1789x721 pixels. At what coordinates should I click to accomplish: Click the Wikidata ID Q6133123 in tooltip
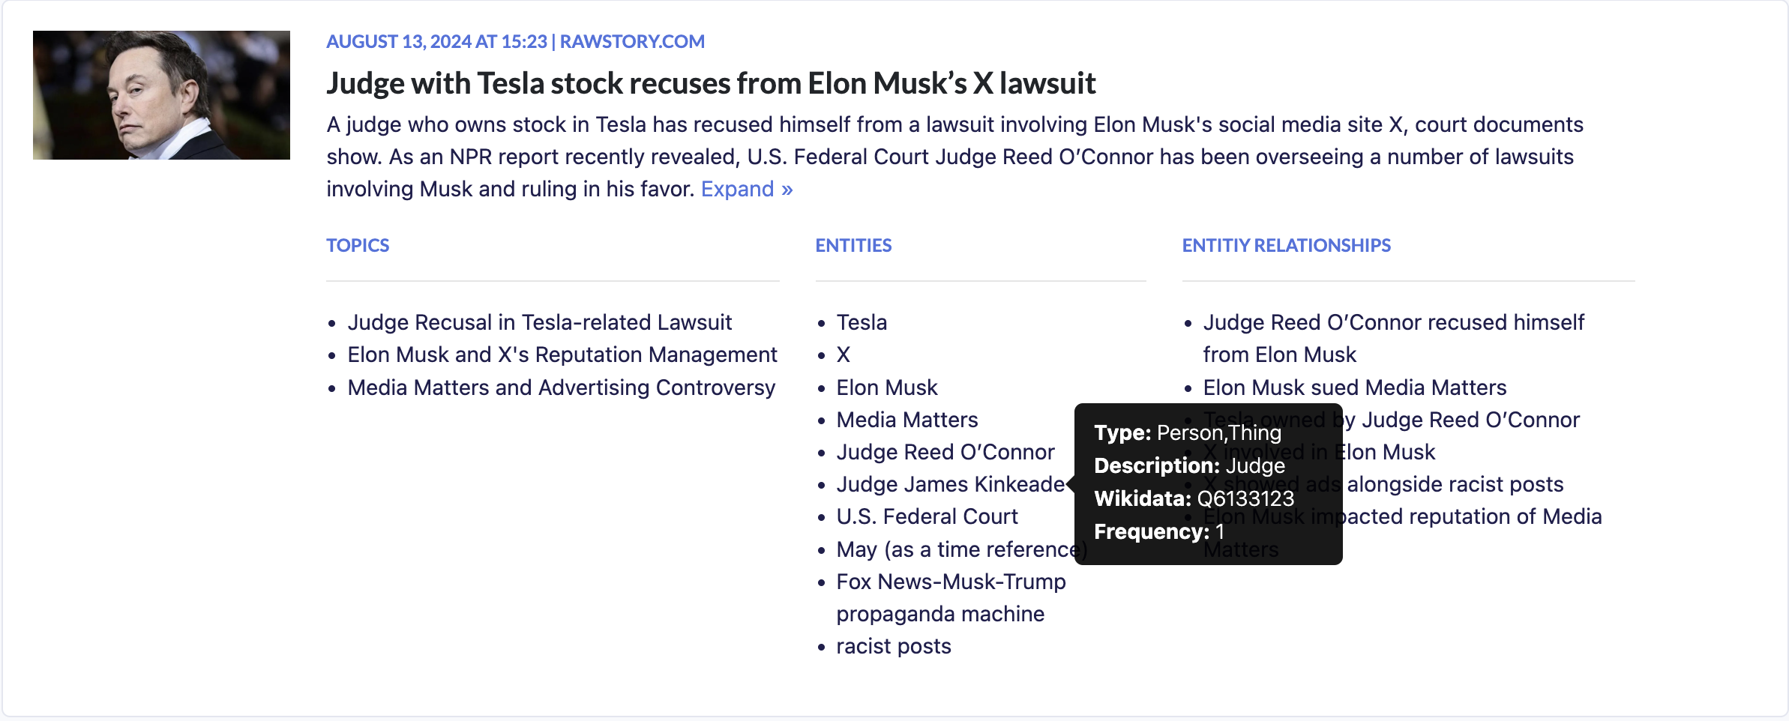pyautogui.click(x=1245, y=498)
